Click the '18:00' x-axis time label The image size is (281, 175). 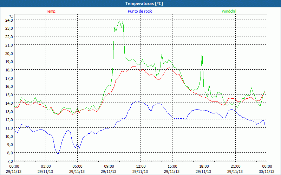(x=204, y=167)
